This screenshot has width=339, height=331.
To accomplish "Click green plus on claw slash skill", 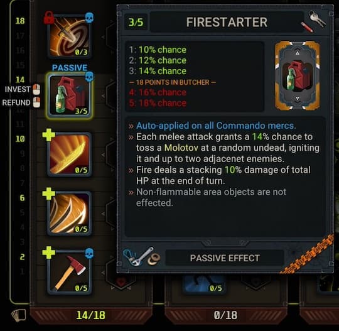I will click(x=48, y=193).
